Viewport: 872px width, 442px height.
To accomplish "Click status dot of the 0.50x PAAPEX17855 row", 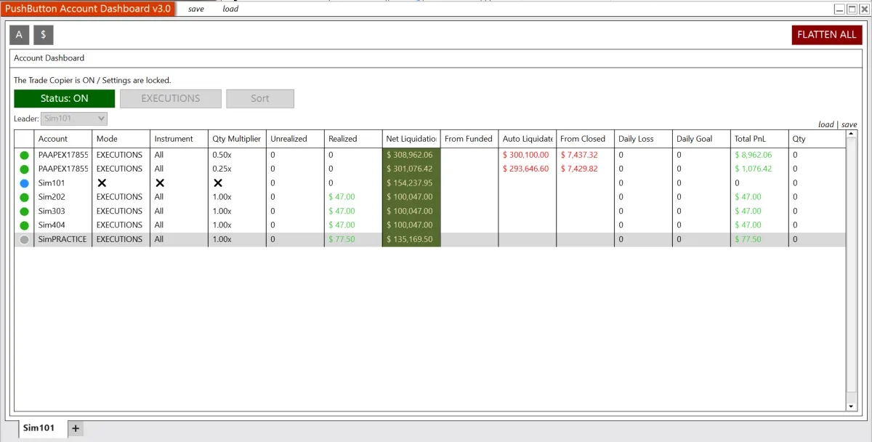I will (x=24, y=155).
